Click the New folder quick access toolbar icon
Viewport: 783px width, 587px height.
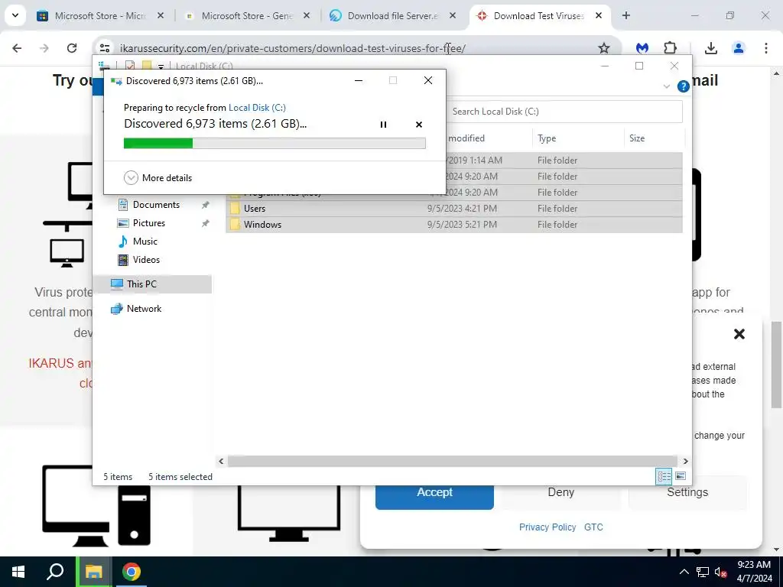click(x=146, y=66)
